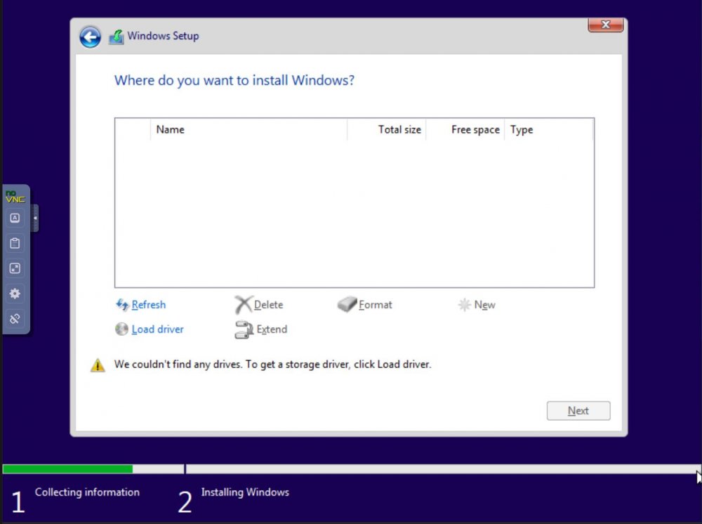Click the Load driver disc icon
This screenshot has height=524, width=702.
click(x=121, y=329)
